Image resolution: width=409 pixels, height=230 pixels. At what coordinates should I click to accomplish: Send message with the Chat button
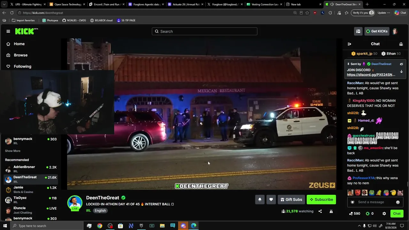pyautogui.click(x=397, y=214)
